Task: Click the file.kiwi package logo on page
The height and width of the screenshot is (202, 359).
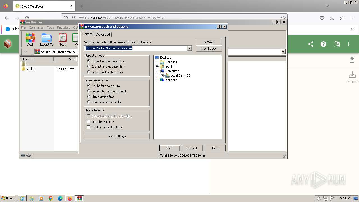Action: click(8, 44)
